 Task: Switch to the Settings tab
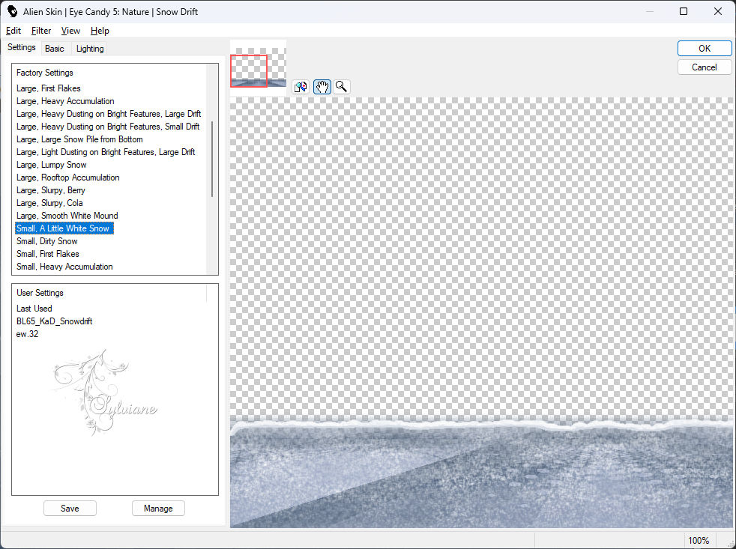[22, 47]
